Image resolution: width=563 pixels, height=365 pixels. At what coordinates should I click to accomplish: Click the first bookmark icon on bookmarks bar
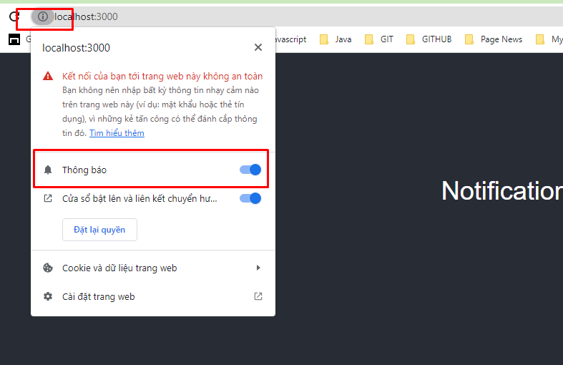tap(14, 39)
